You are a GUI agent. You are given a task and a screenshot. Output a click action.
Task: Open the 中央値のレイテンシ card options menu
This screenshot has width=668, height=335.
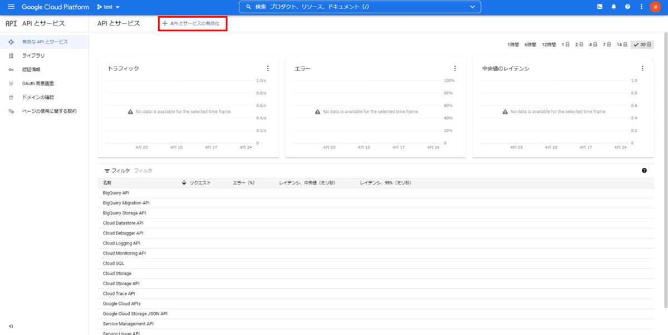[643, 68]
